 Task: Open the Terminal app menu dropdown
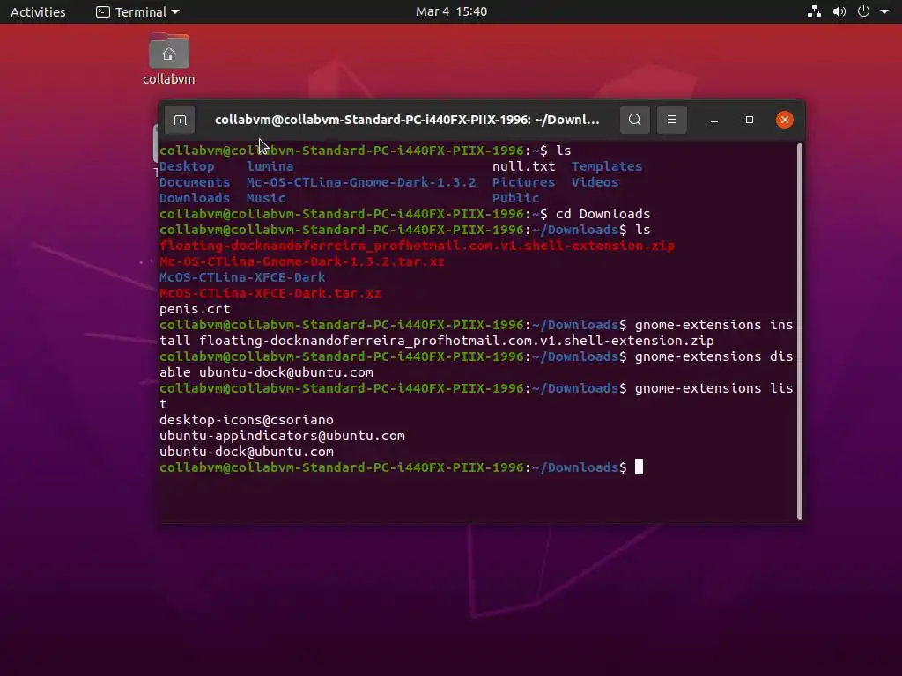(x=138, y=11)
